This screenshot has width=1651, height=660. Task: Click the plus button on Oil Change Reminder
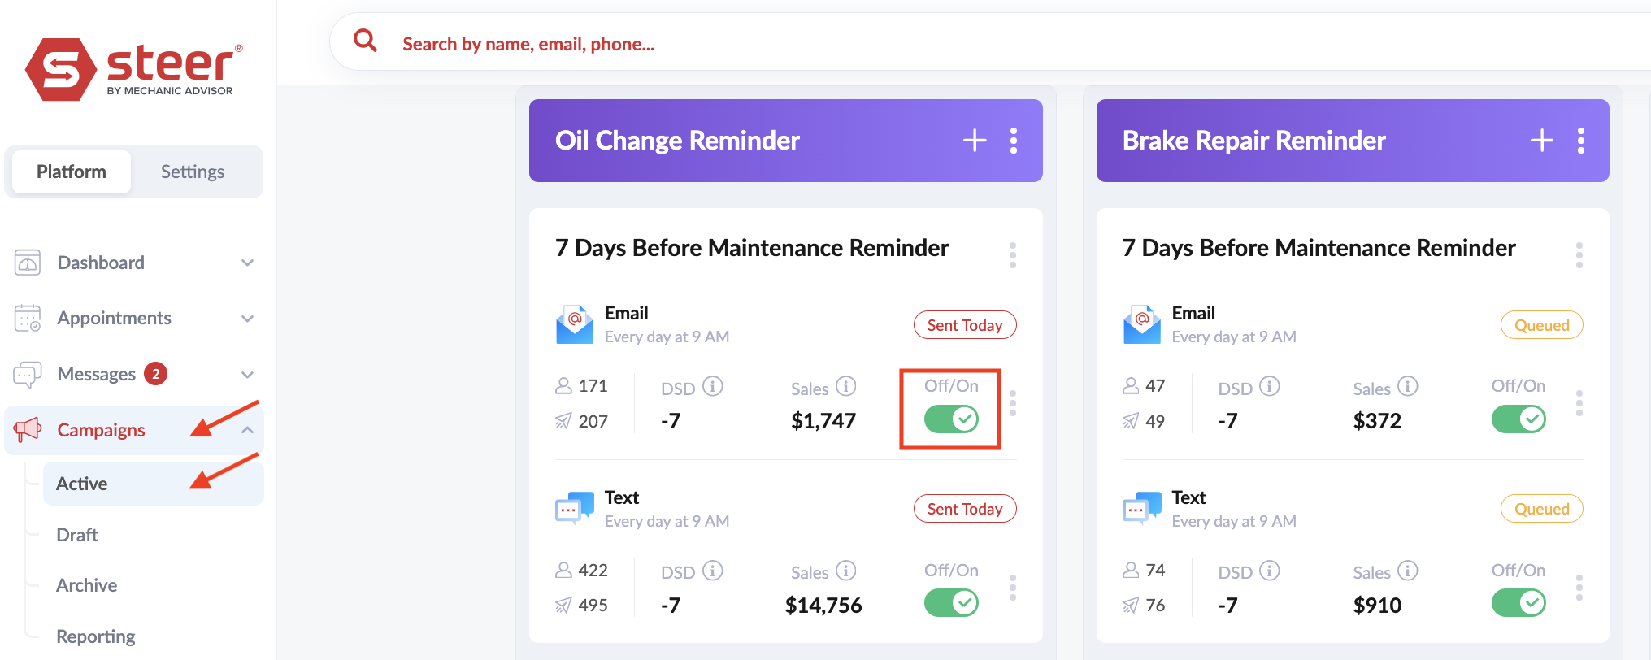(x=973, y=140)
